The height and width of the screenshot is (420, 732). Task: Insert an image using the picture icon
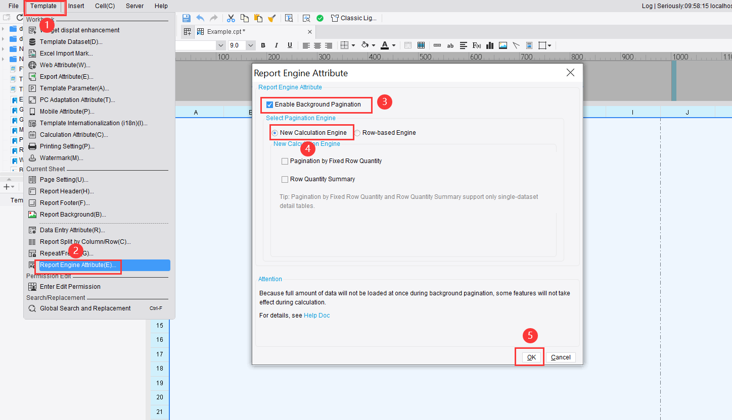coord(502,45)
